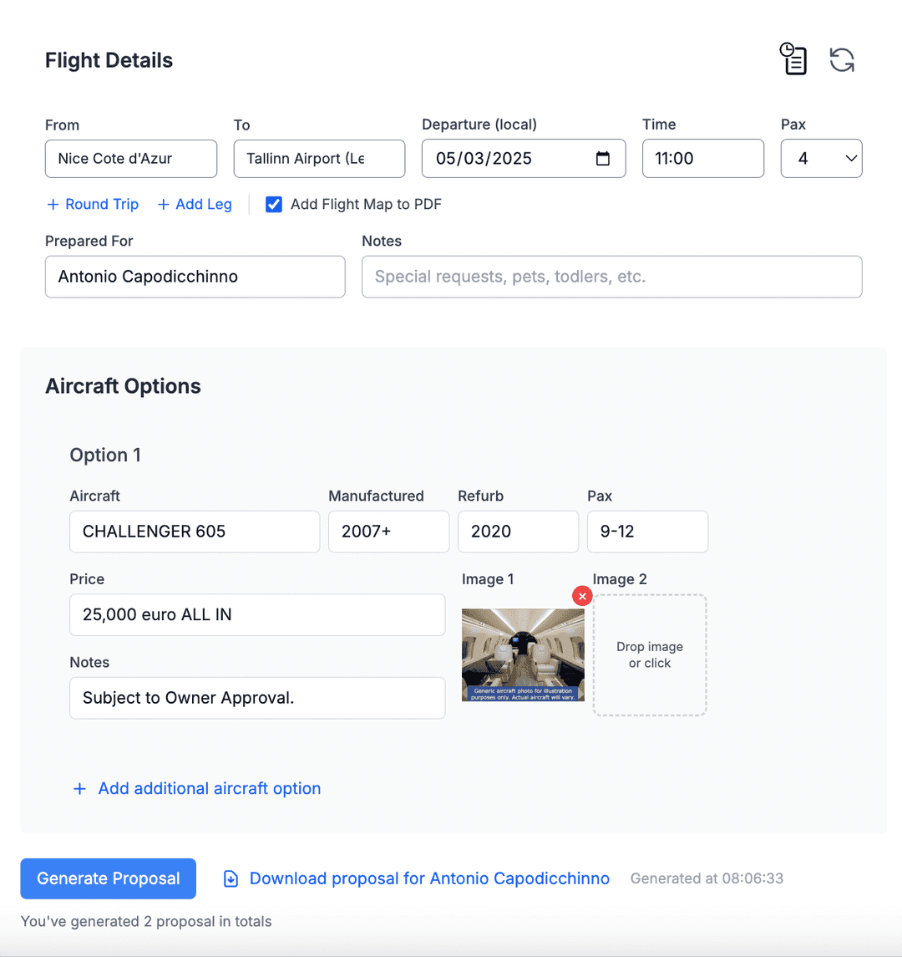
Task: Toggle Add Flight Map to PDF checkbox
Action: pos(274,205)
